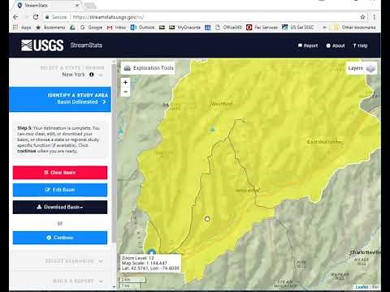Close the StreamStats browser tab
The height and width of the screenshot is (292, 390).
pos(77,5)
